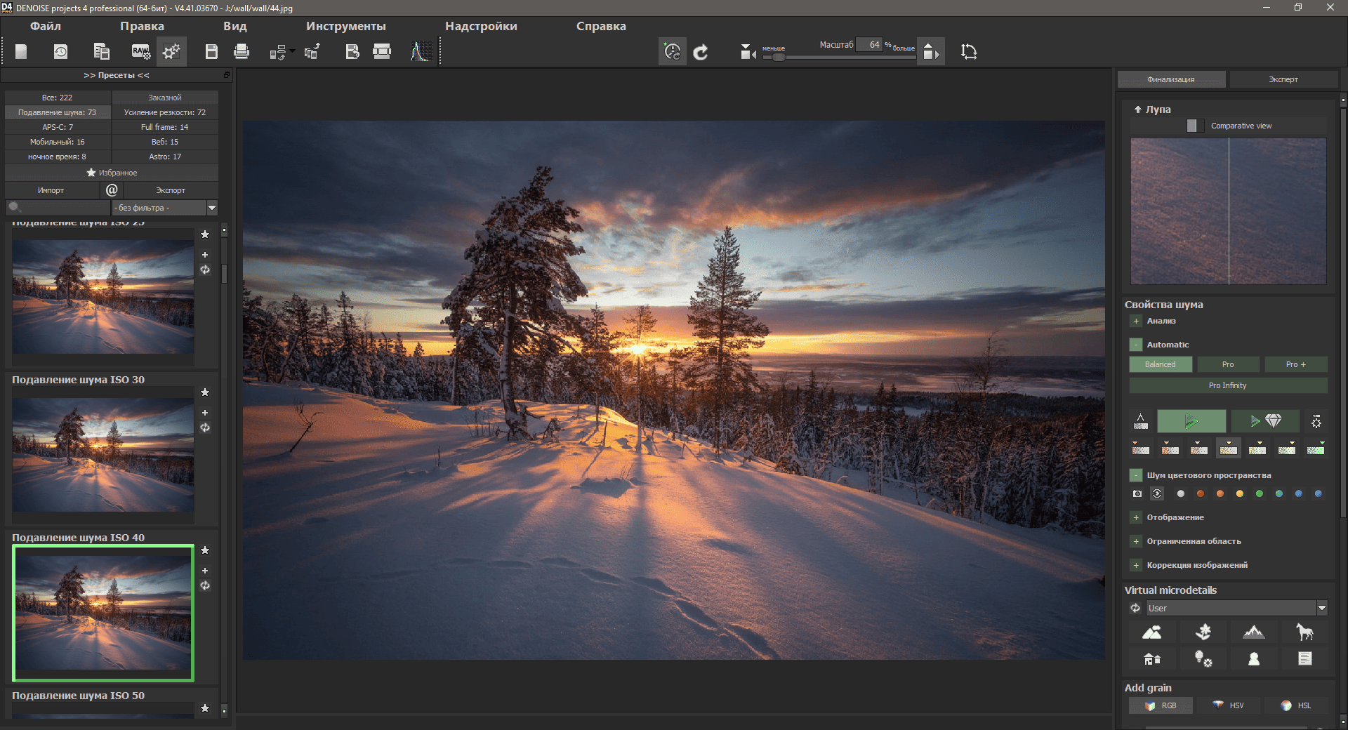Select the houses architecture microdetails icon
This screenshot has height=730, width=1348.
pyautogui.click(x=1152, y=658)
